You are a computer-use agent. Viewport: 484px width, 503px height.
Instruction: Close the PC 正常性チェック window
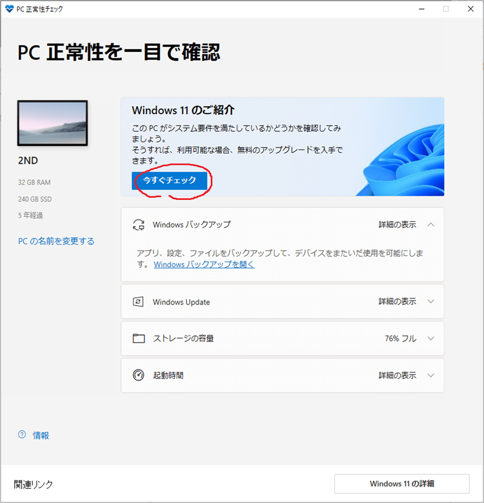pyautogui.click(x=470, y=9)
